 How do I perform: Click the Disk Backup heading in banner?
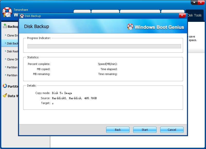[37, 26]
